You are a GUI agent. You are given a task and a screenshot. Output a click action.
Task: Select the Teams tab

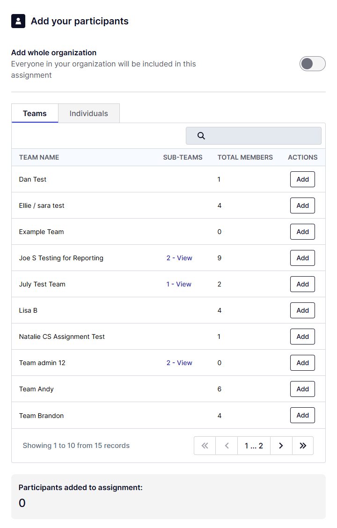[x=35, y=113]
